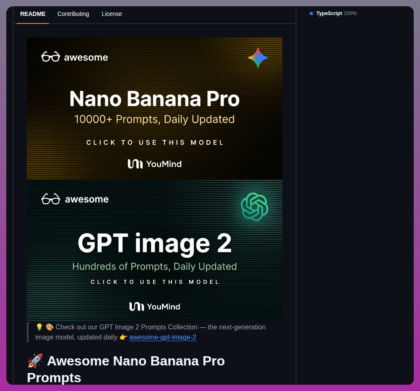Click 'CLICK TO USE THIS MODEL' in green banner

tap(155, 282)
